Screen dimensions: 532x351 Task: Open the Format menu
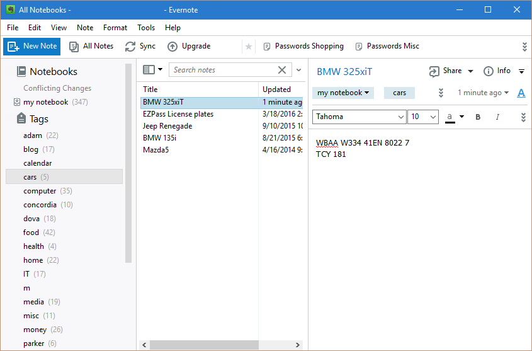[x=115, y=28]
